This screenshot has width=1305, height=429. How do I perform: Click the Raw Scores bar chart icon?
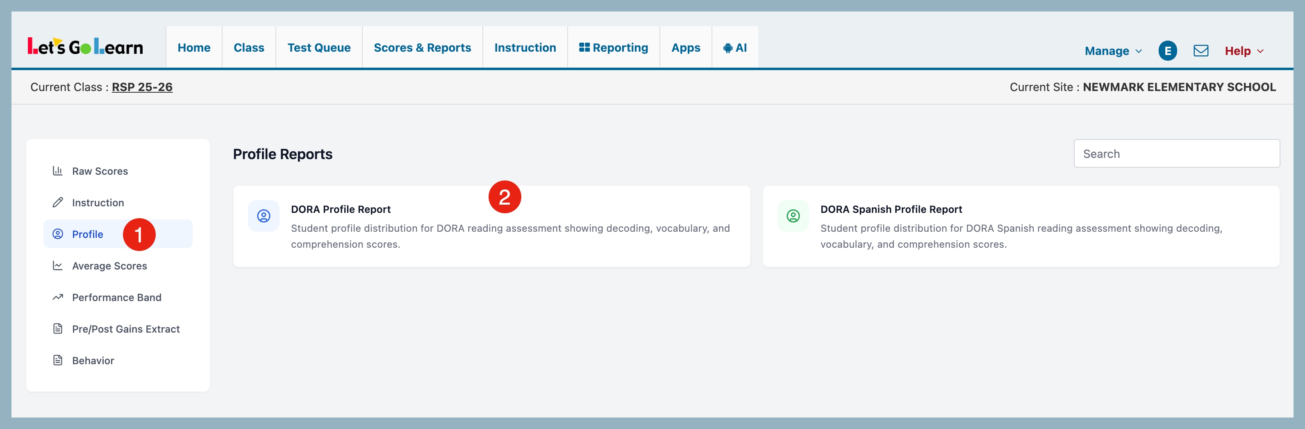[58, 171]
